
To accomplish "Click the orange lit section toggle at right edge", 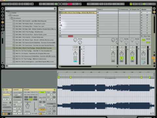I will (x=154, y=58).
